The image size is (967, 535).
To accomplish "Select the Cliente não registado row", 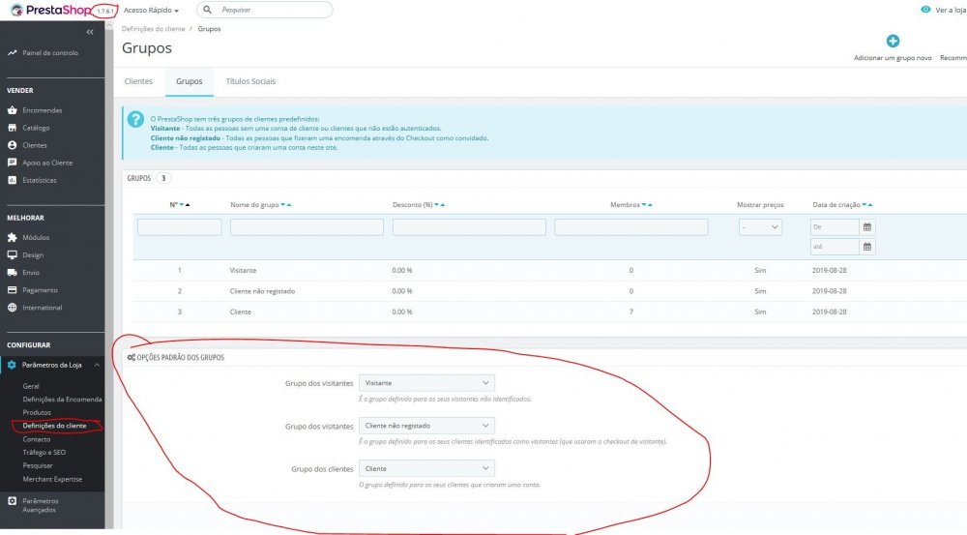I will (x=549, y=290).
